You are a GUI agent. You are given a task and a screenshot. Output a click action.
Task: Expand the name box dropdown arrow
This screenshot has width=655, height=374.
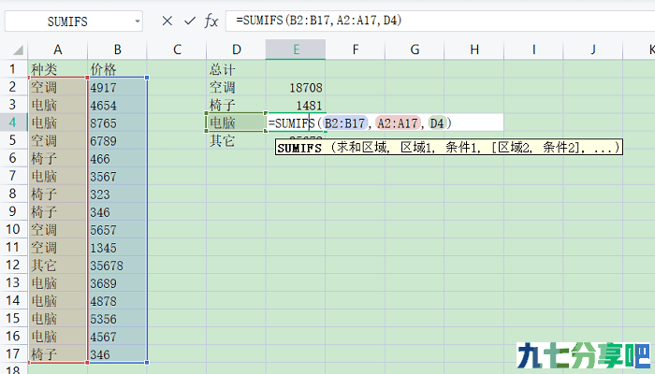coord(137,21)
